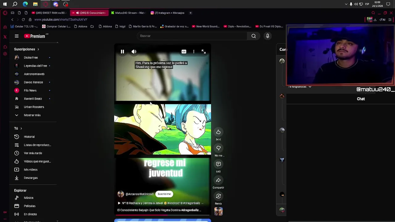Mute the Shorts video volume
This screenshot has width=395, height=222.
click(x=134, y=52)
